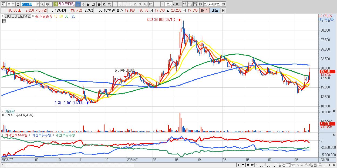Click the stock code field 281740
This screenshot has width=337, height=168.
tap(28, 4)
